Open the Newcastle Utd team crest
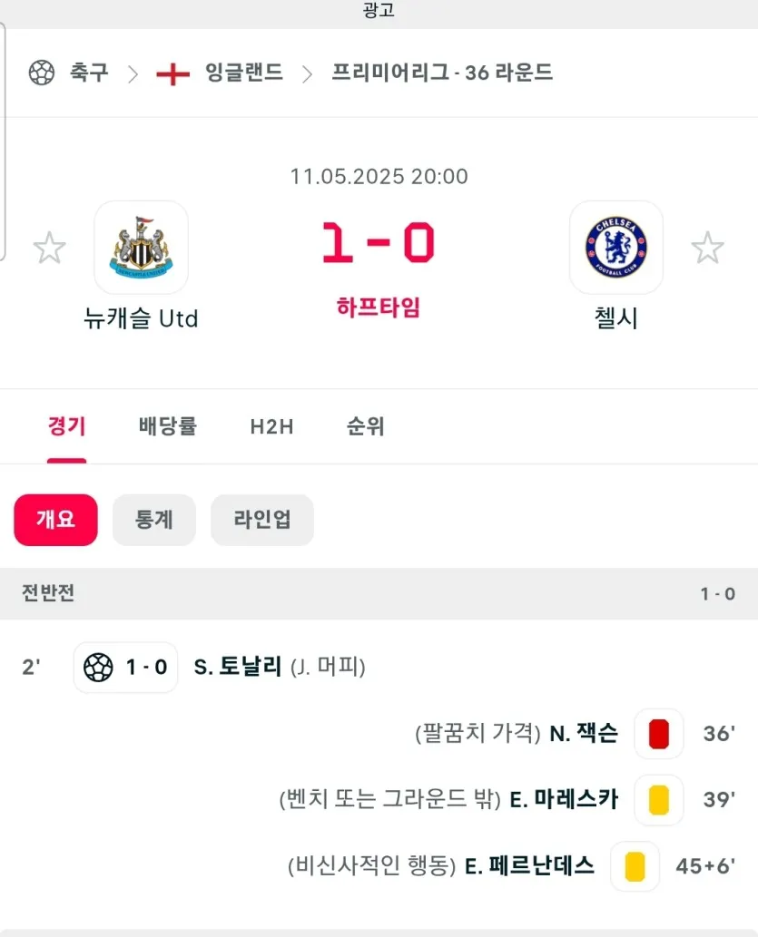Image resolution: width=758 pixels, height=937 pixels. 142,248
